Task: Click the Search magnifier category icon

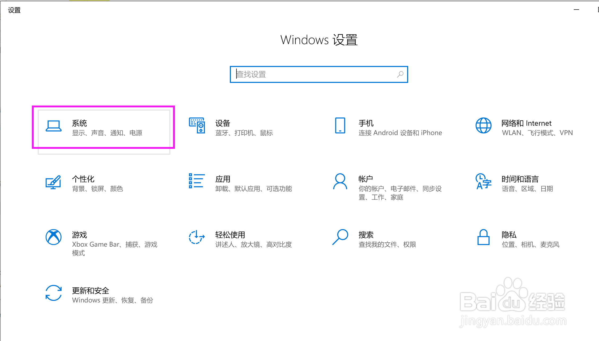Action: [340, 237]
